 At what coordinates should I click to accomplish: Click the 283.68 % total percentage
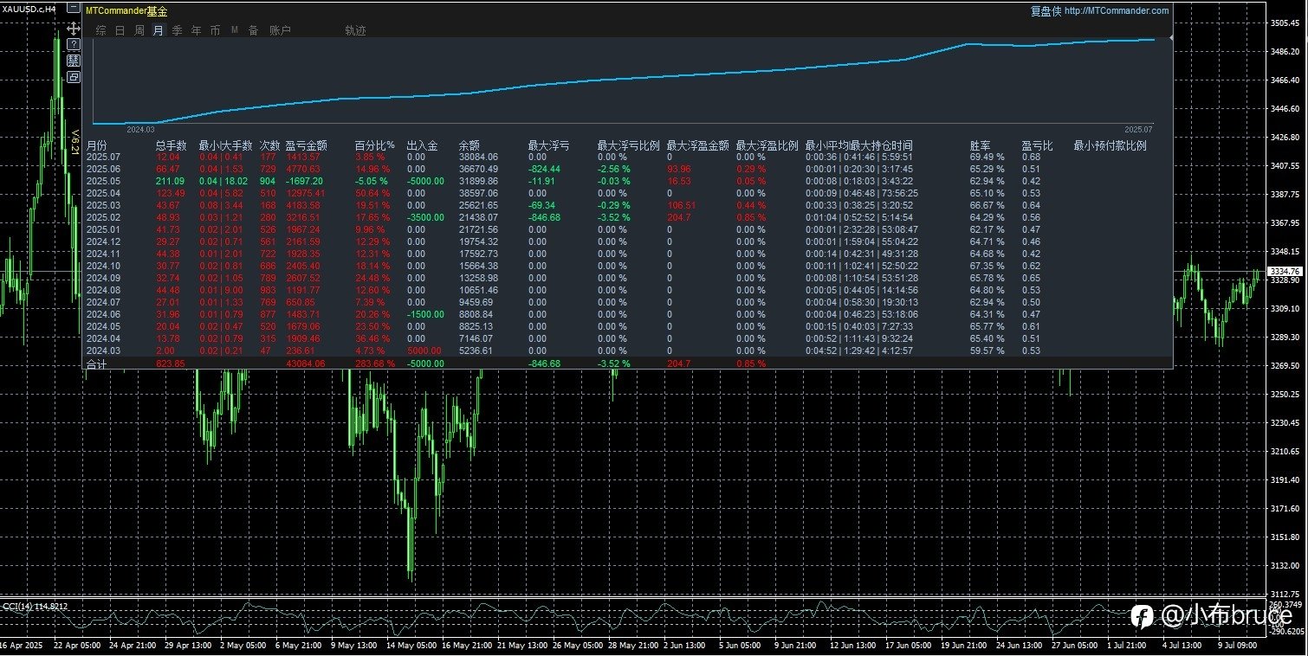click(x=375, y=364)
